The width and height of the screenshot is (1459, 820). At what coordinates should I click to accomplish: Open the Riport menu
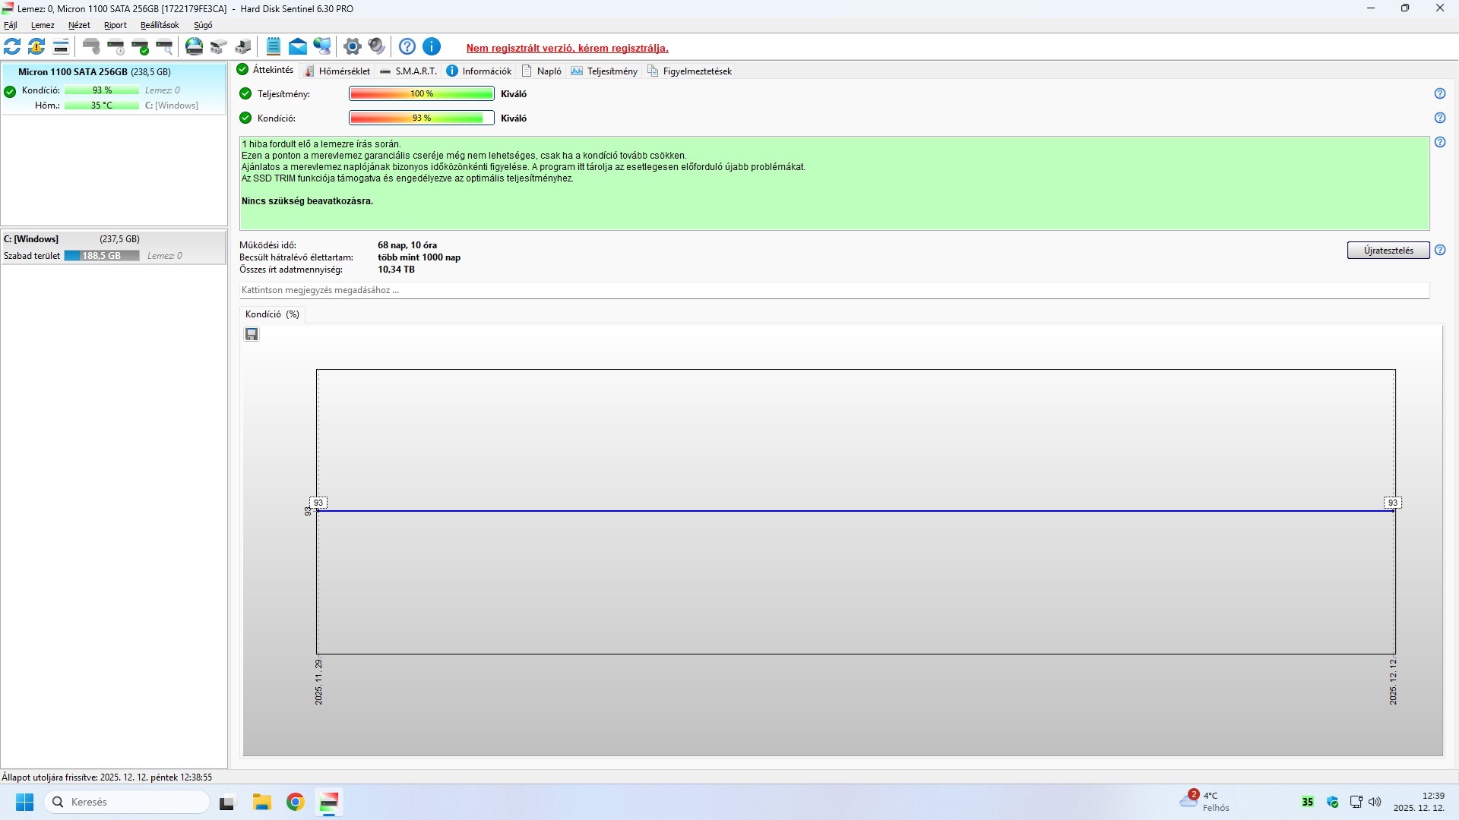coord(116,25)
